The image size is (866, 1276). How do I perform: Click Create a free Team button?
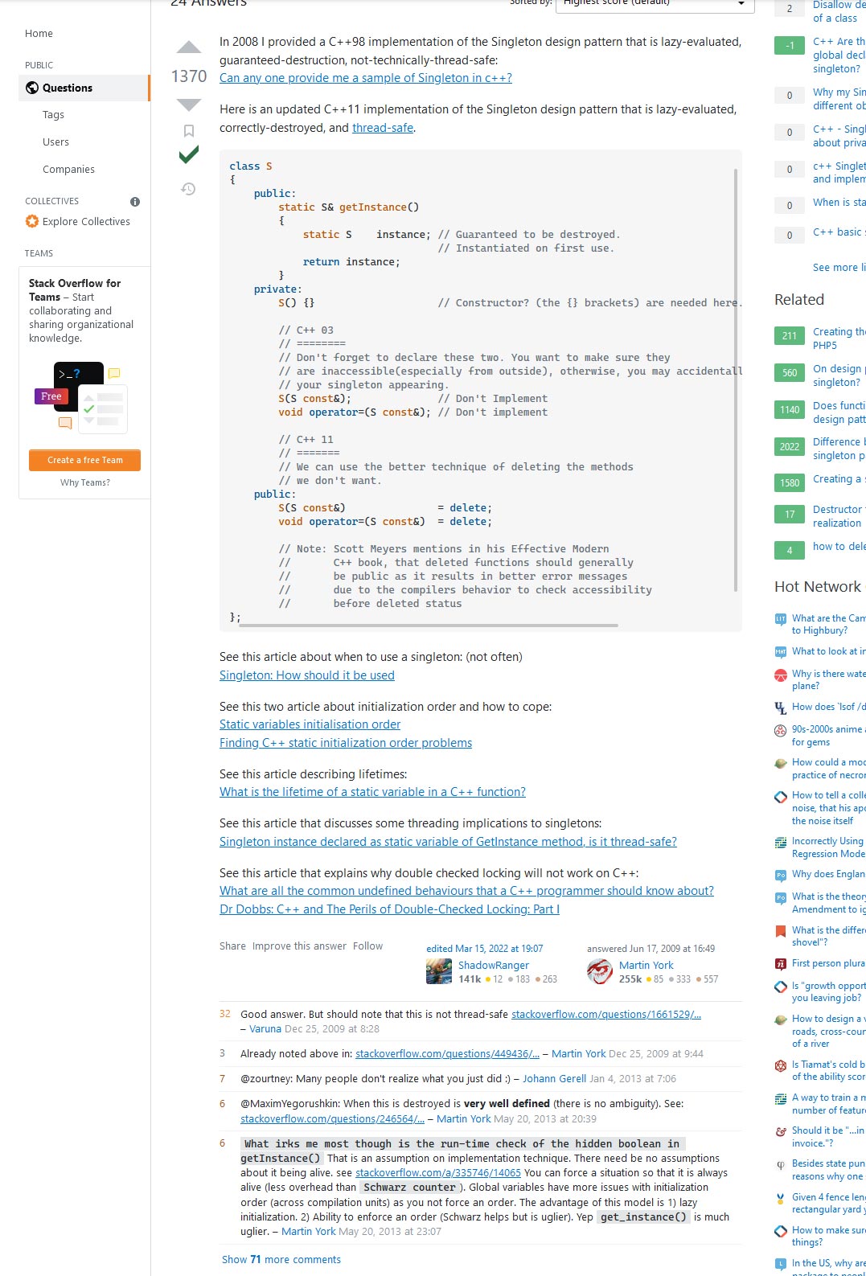[84, 460]
